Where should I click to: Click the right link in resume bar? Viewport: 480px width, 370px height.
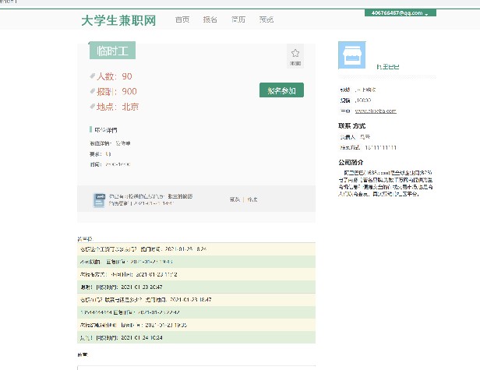click(x=252, y=200)
